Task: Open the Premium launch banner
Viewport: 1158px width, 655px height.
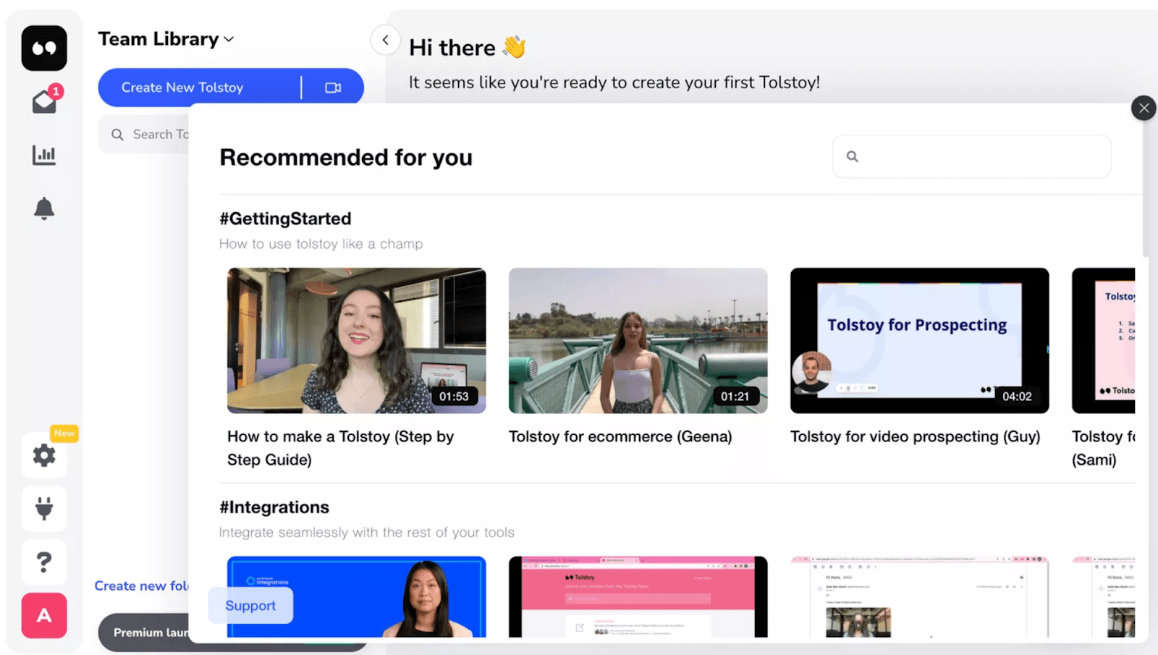Action: point(152,632)
